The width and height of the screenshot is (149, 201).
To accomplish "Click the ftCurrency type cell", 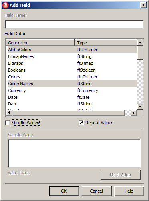I will (87, 90).
